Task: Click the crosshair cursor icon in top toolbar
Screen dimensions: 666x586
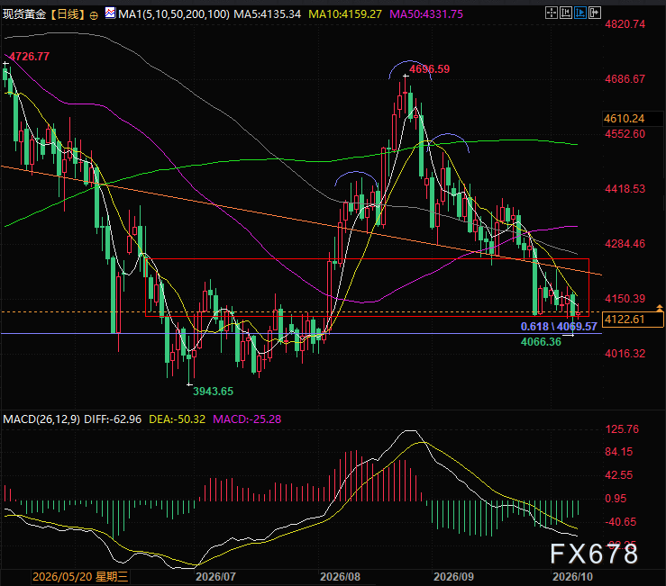Action: click(x=552, y=14)
